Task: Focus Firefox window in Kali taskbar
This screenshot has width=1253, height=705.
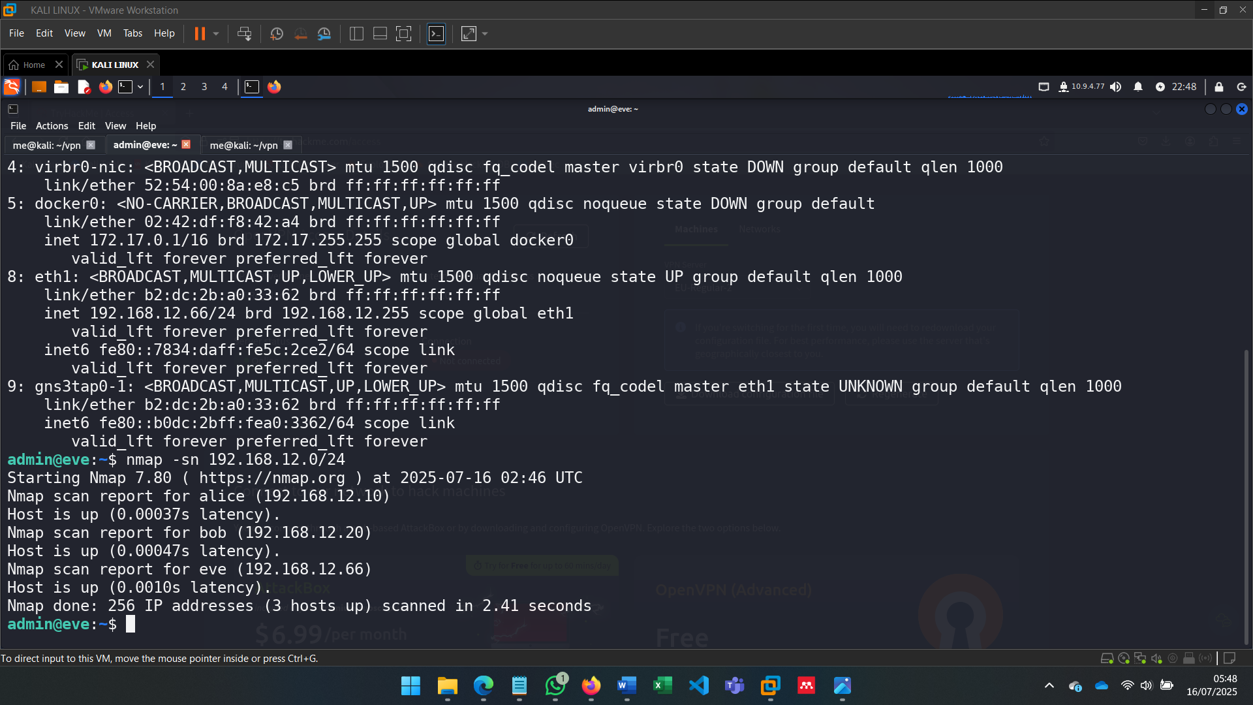Action: coord(274,87)
